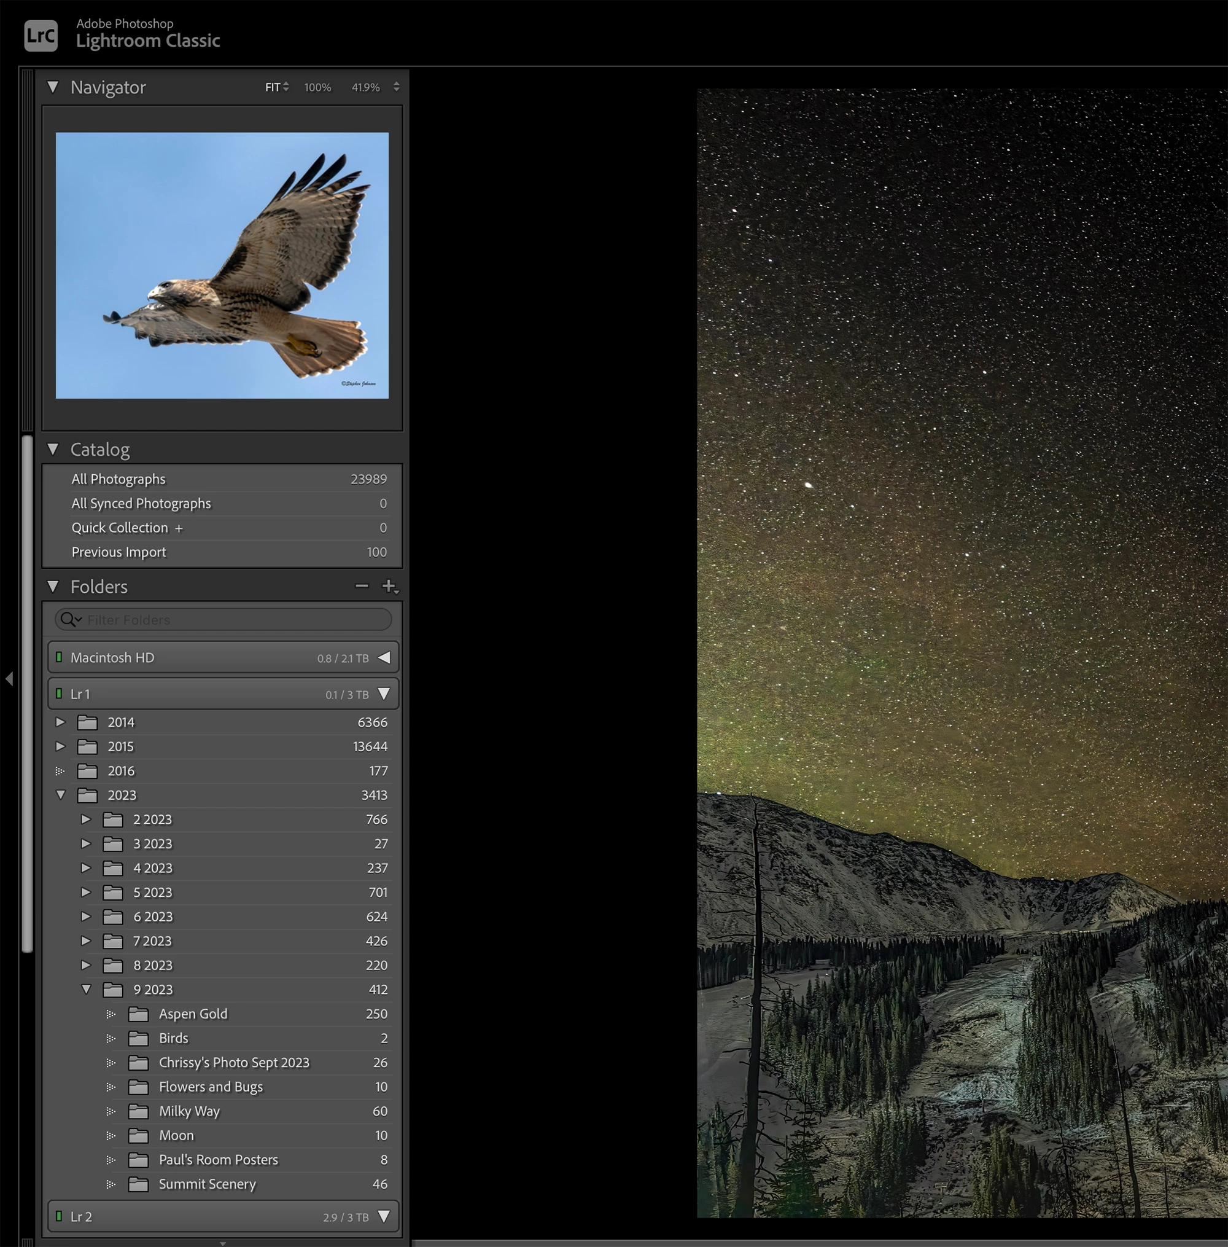Screen dimensions: 1228x1247
Task: Select 100% zoom level in Navigator
Action: 317,87
